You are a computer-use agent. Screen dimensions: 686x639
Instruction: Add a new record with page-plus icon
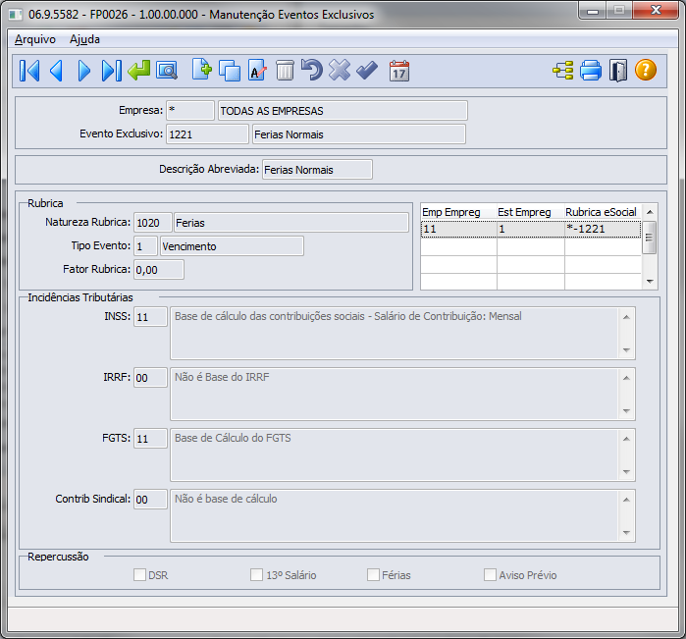tap(202, 70)
